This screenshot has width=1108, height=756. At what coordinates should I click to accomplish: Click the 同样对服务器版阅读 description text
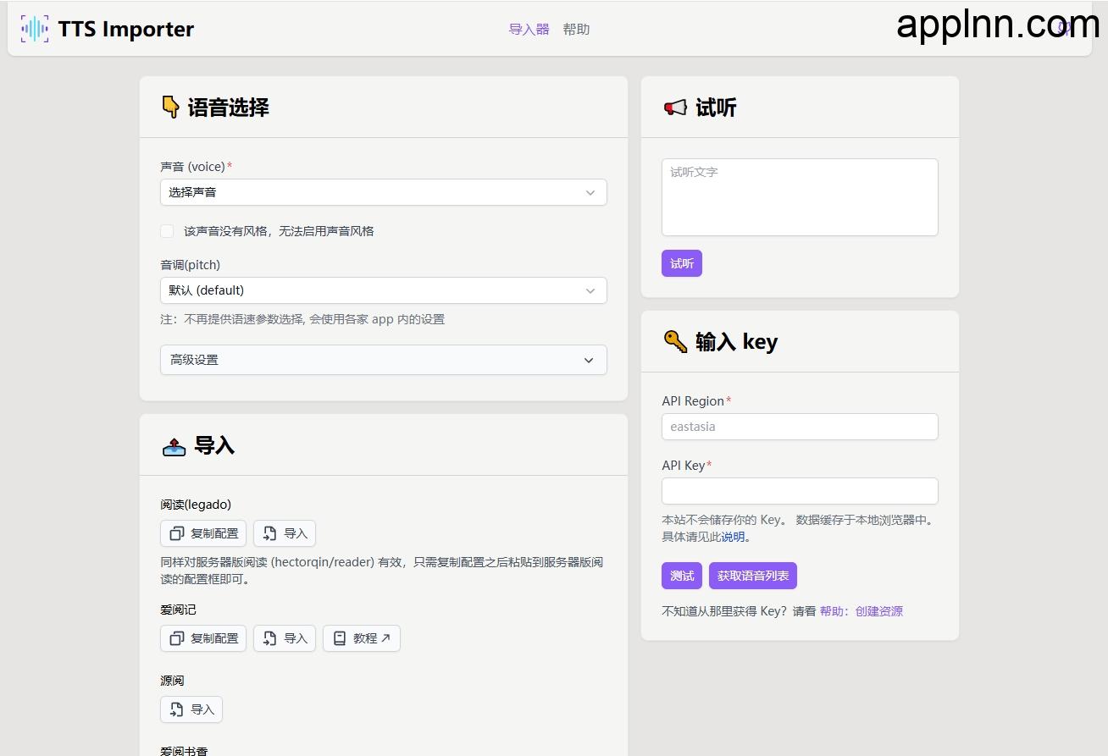tap(381, 571)
